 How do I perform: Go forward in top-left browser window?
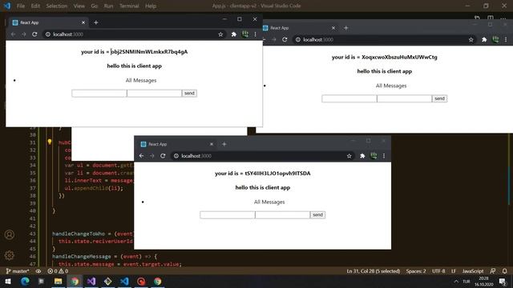tap(24, 34)
